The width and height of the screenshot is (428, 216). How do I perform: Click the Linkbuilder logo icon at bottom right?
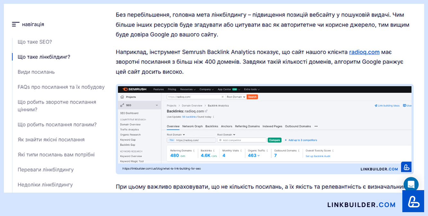coord(413,201)
